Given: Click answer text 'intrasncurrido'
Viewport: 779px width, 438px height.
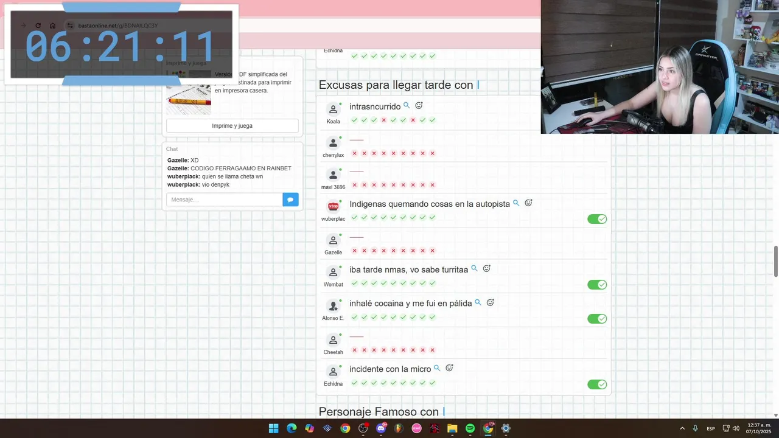Looking at the screenshot, I should [375, 106].
